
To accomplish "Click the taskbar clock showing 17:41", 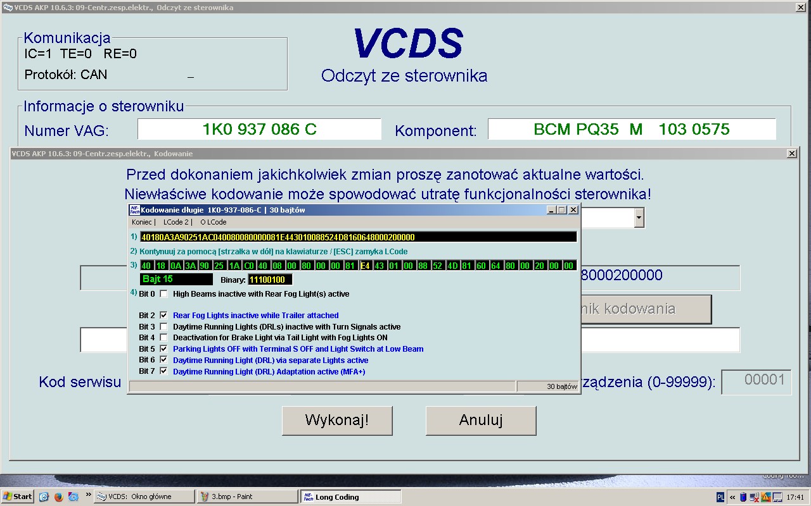I will point(795,497).
